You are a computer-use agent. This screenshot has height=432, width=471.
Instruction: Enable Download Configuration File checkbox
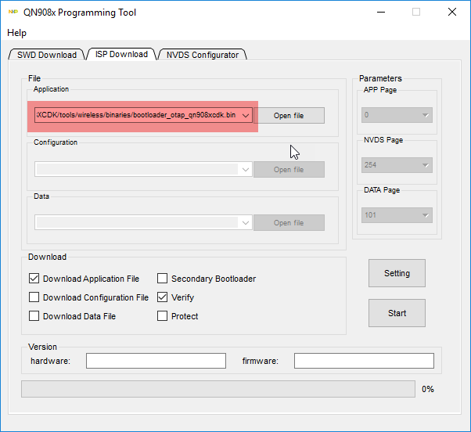(x=34, y=297)
